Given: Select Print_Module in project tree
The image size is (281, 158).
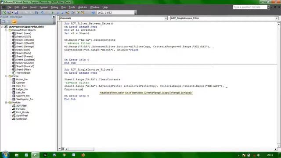Looking at the screenshot, I should (22, 112).
